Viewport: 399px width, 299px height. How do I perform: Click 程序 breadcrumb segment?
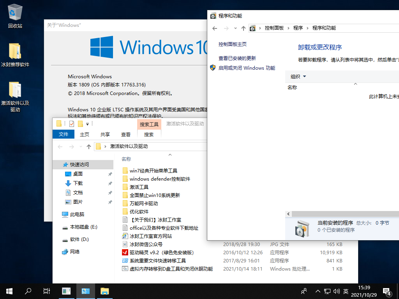coord(298,28)
